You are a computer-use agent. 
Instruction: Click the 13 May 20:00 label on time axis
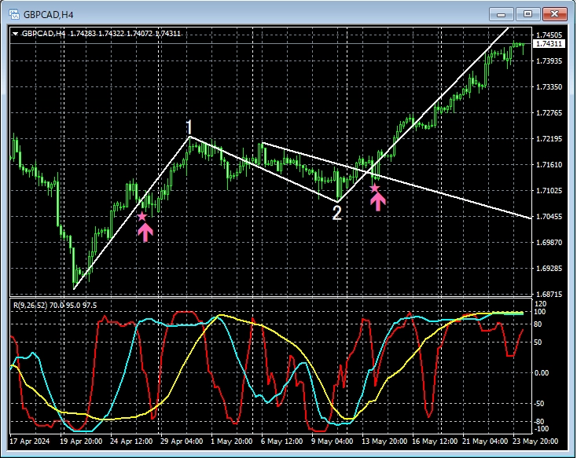pos(384,442)
